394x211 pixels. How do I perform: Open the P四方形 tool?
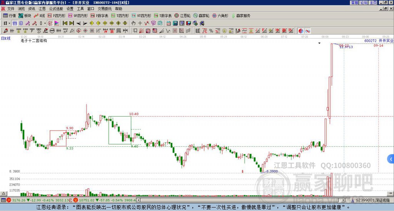click(57, 15)
